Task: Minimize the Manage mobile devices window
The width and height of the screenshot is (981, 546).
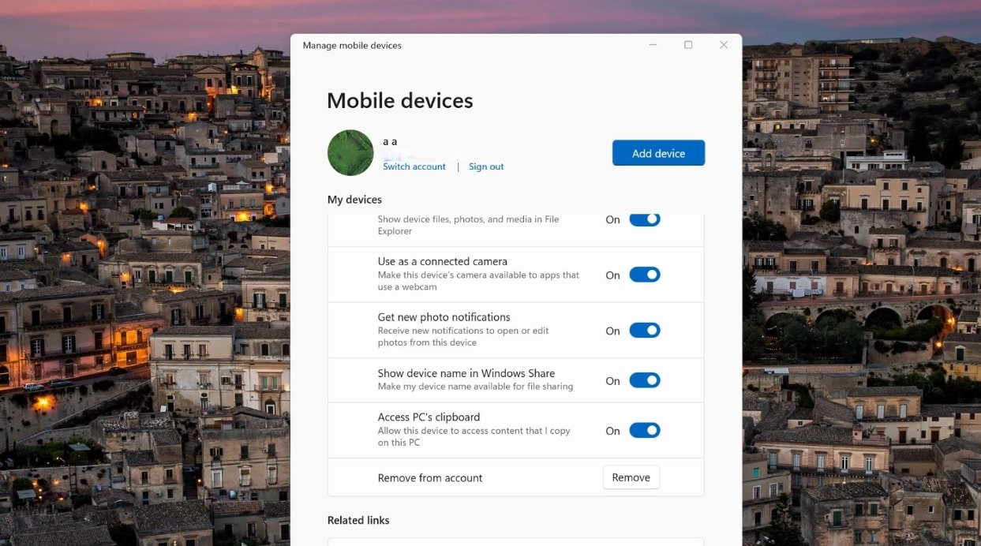Action: tap(653, 45)
